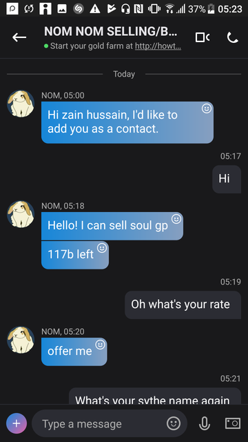248x442 pixels.
Task: Select the 'Oh what's your rate' message
Action: [x=183, y=305]
